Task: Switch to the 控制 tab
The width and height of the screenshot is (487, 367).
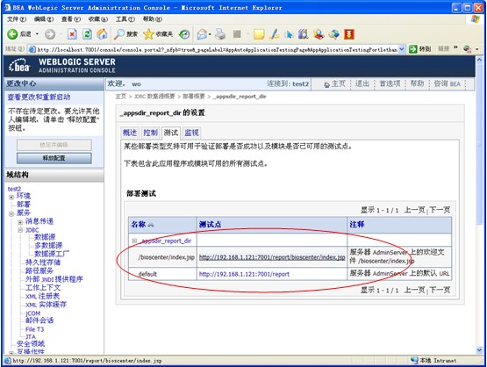Action: point(151,133)
